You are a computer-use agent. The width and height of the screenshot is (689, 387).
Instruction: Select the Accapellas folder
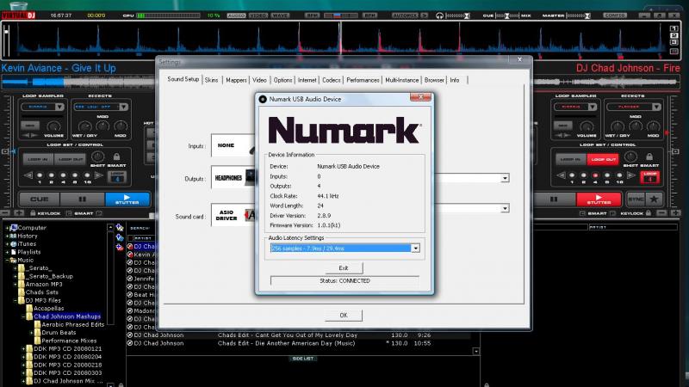tap(49, 309)
